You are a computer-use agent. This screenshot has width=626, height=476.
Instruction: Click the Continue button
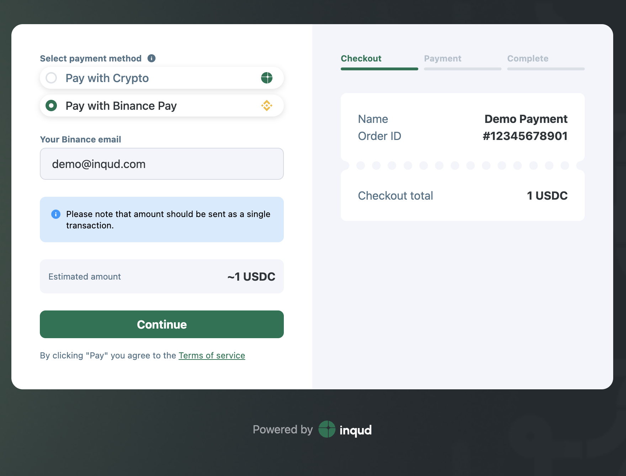(162, 324)
